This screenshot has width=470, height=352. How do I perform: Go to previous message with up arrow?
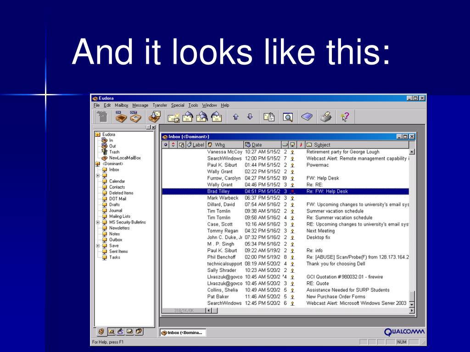(x=235, y=117)
